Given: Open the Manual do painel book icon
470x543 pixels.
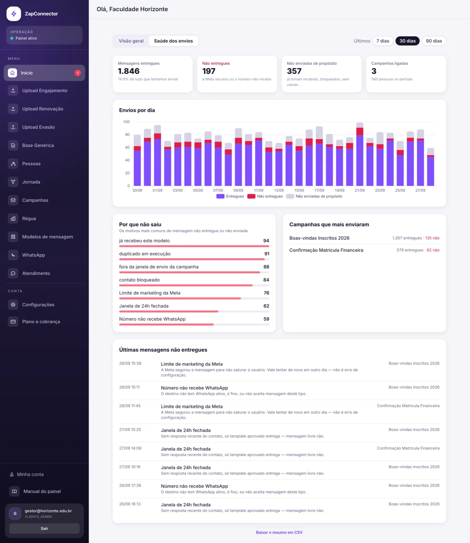Looking at the screenshot, I should (14, 491).
